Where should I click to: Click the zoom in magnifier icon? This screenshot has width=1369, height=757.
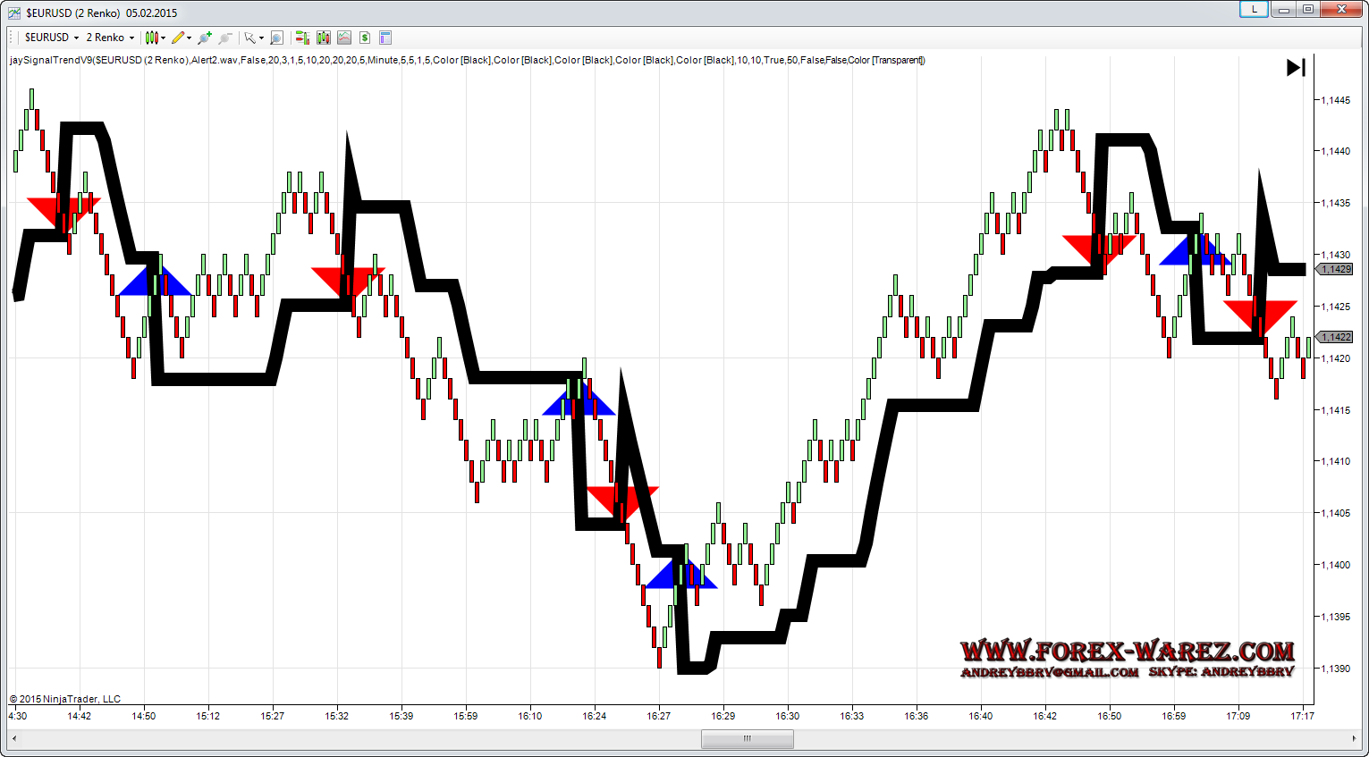tap(205, 38)
